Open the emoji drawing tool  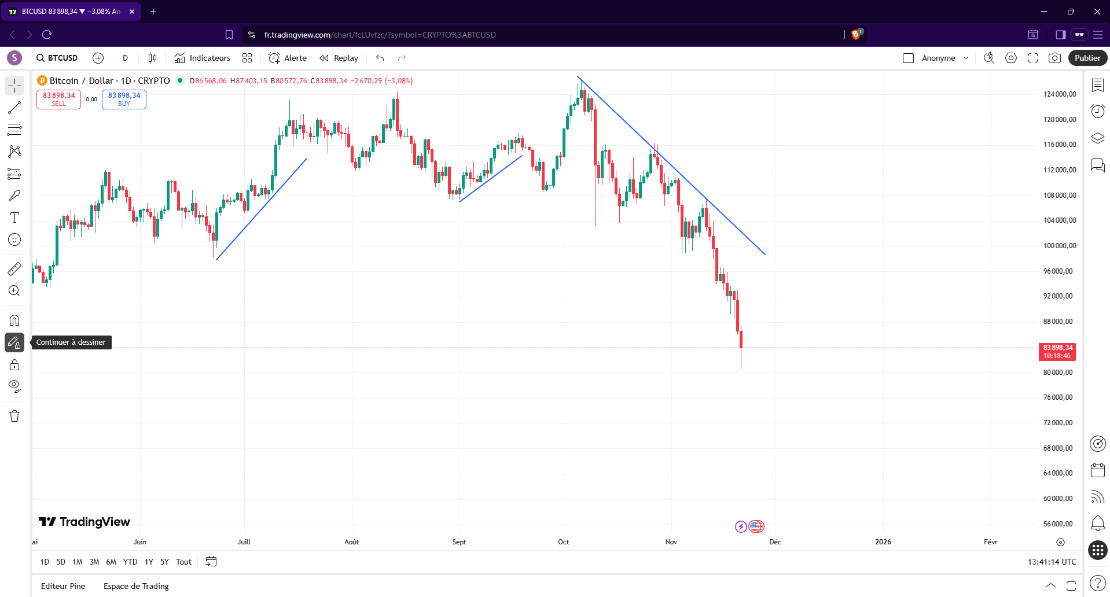tap(14, 239)
